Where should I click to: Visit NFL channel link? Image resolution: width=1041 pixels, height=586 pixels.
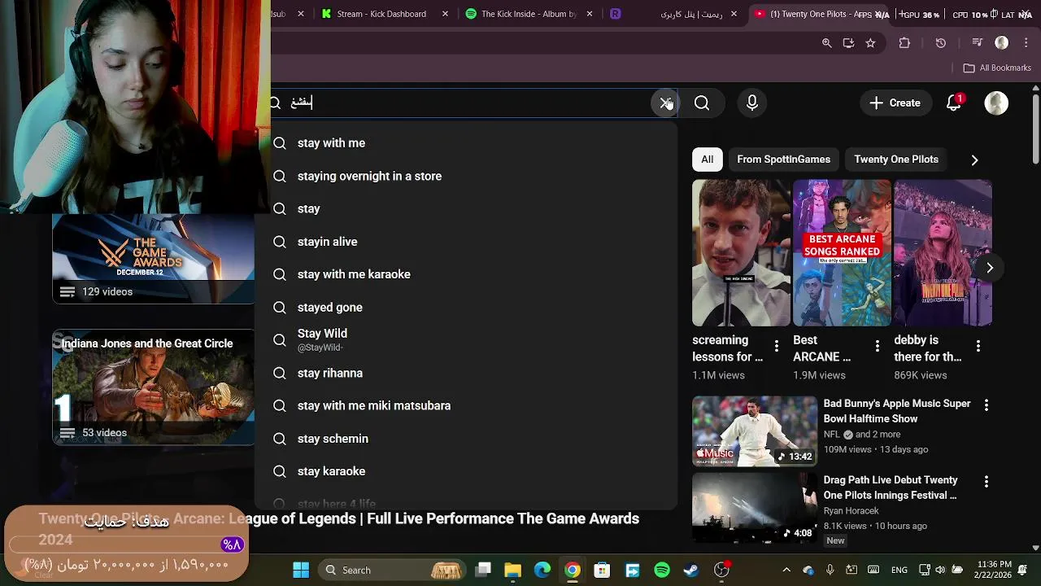click(831, 435)
